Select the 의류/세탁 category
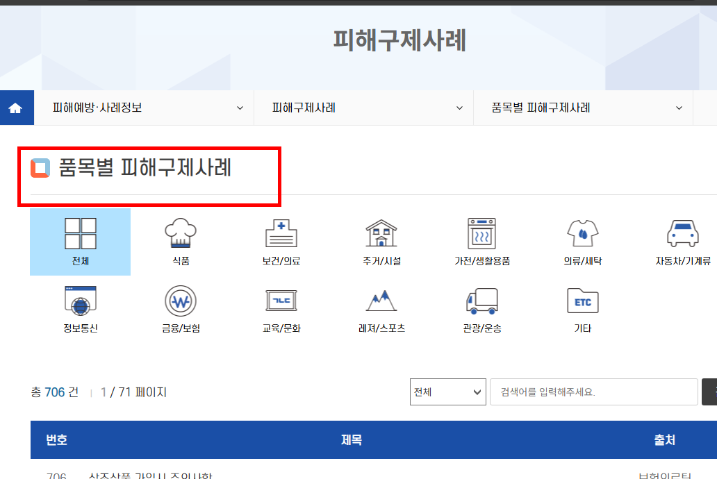 coord(582,239)
